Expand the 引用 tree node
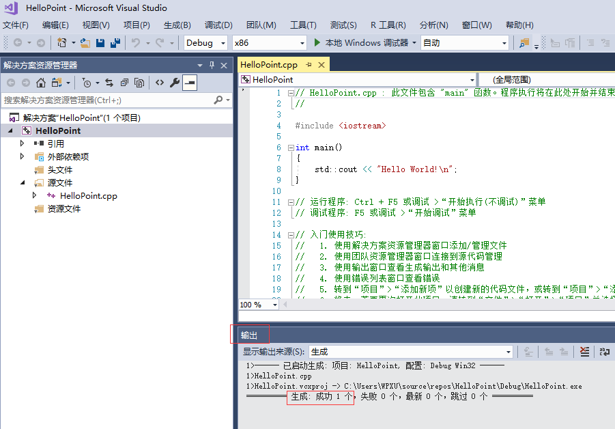 click(23, 143)
